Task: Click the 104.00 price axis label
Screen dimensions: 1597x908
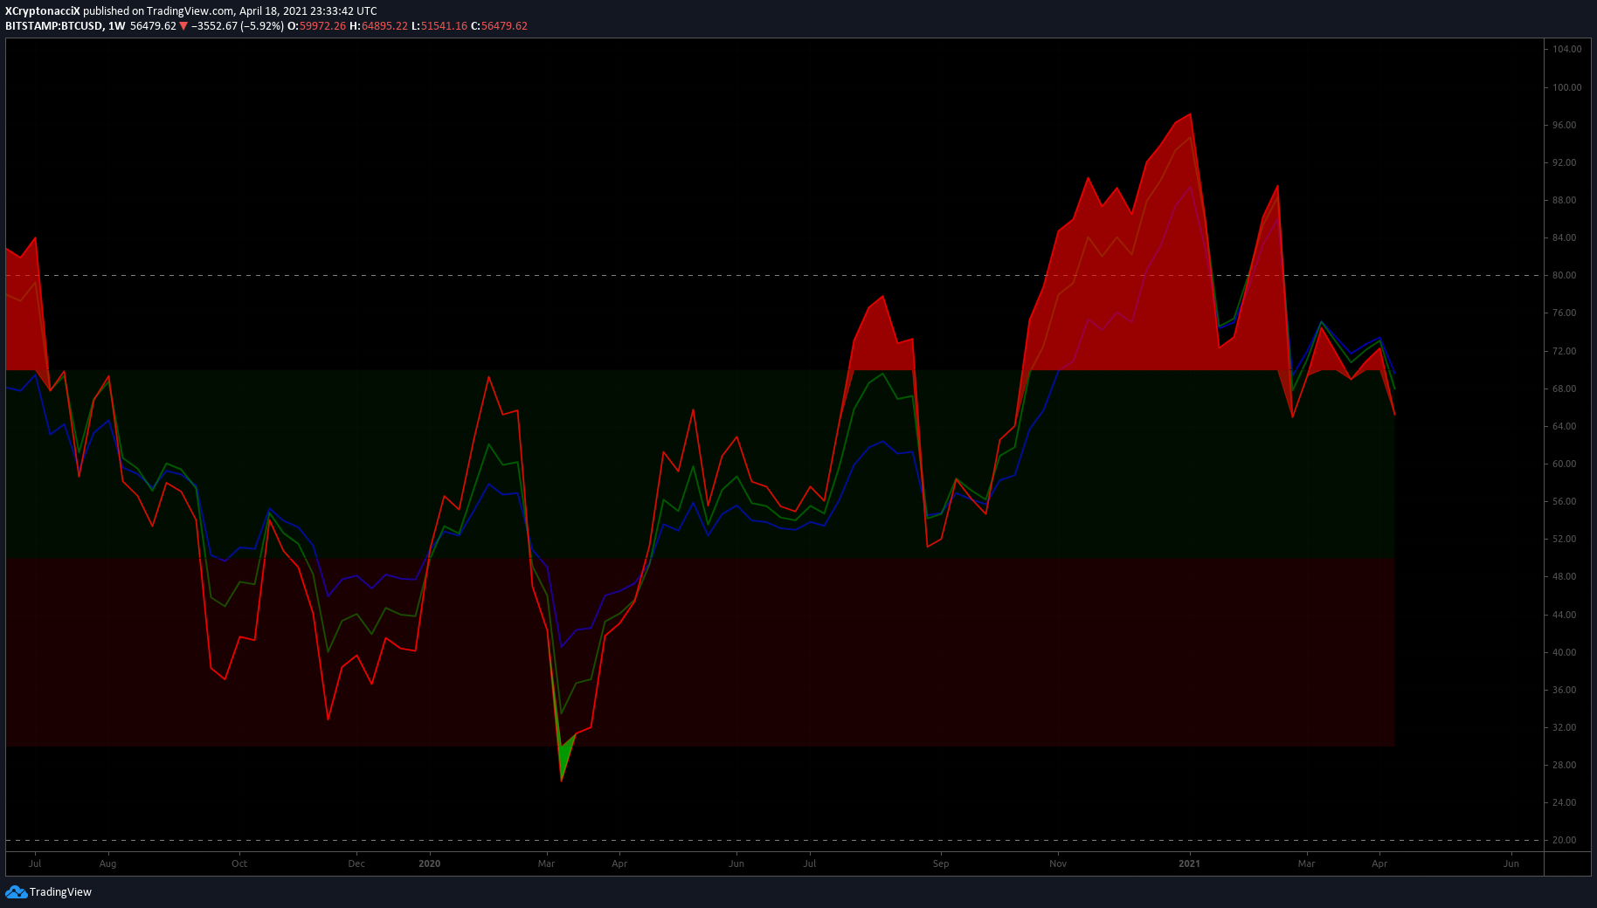Action: (1567, 49)
